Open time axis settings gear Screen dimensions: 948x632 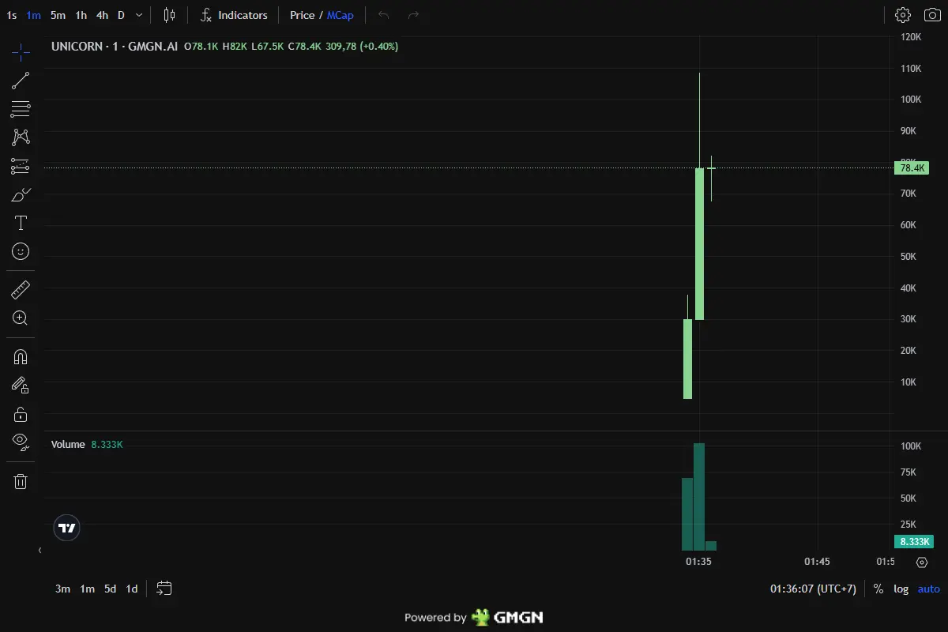pos(922,562)
